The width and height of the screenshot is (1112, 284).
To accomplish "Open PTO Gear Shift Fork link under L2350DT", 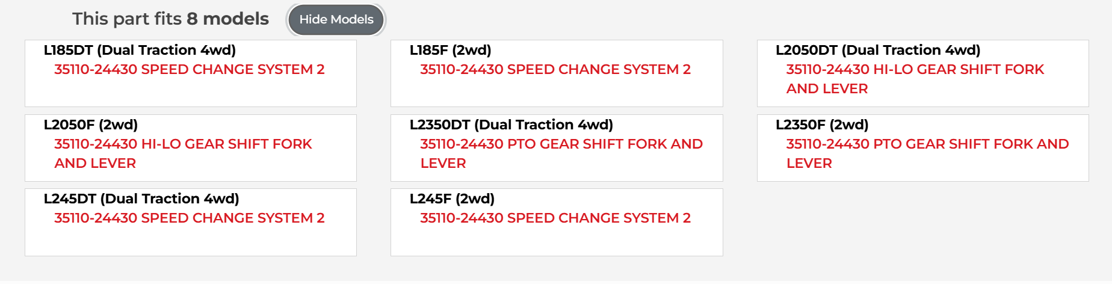I will tap(561, 144).
